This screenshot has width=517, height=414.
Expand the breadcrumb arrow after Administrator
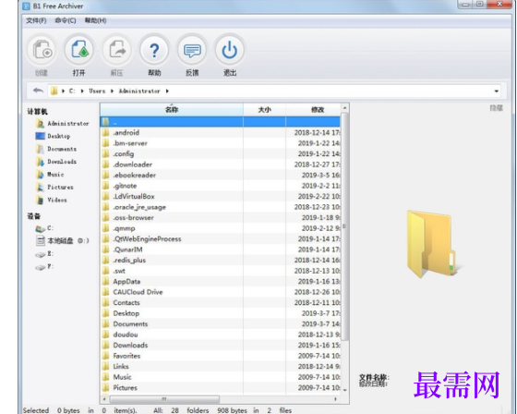point(167,91)
